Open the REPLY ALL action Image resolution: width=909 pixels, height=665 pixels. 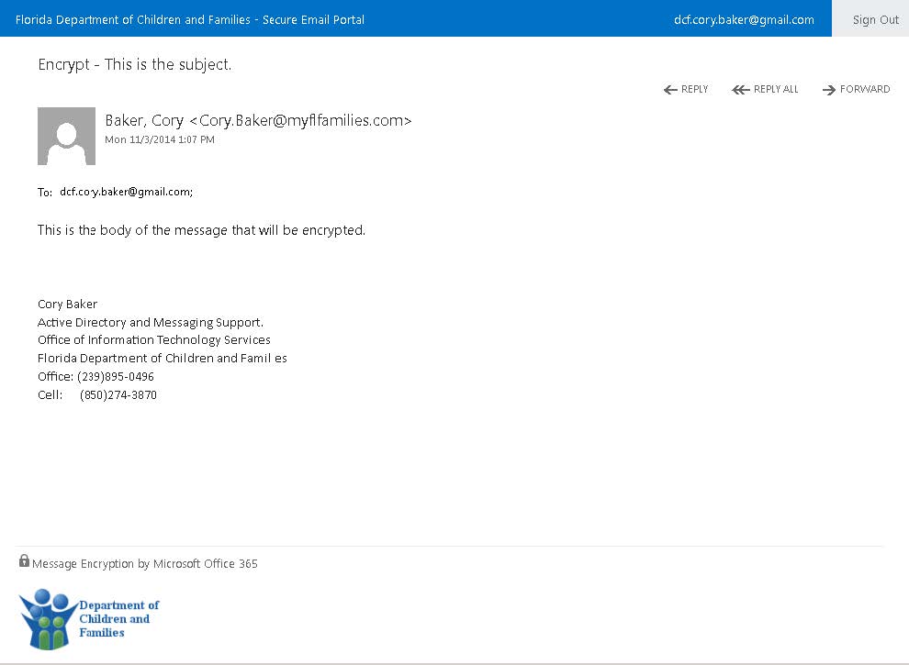tap(774, 89)
